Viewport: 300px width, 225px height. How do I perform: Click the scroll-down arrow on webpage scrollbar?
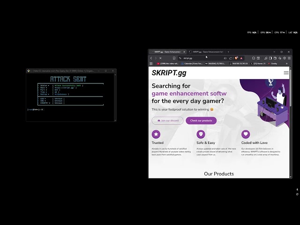(x=291, y=177)
